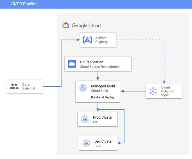
Task: Select the Git Replication cloud icon
Action: (x=72, y=64)
